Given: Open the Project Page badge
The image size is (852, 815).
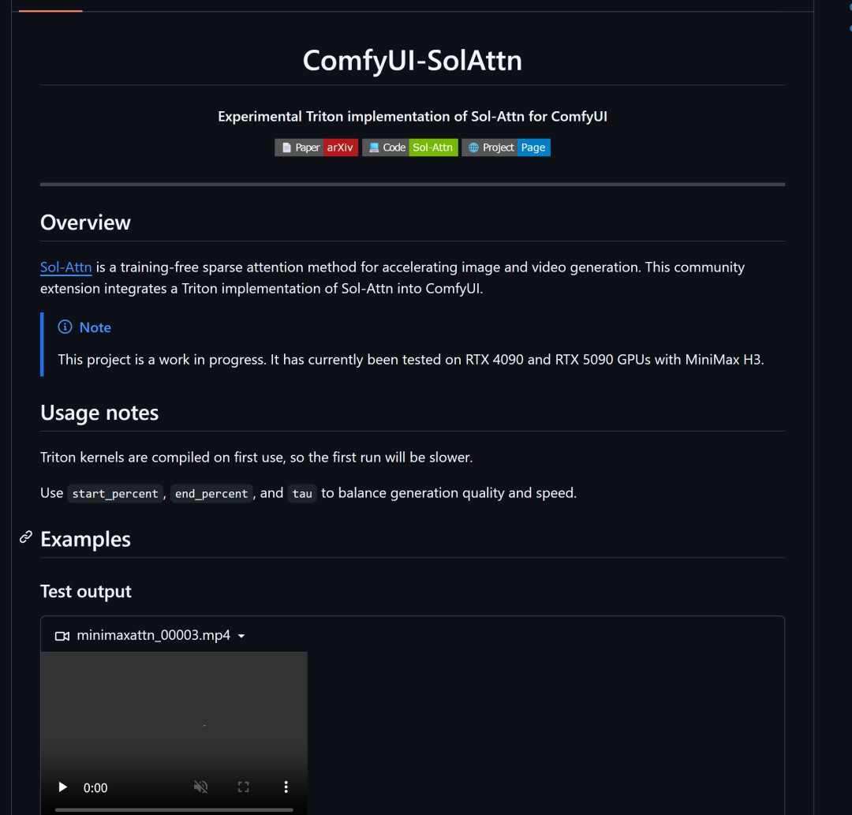Looking at the screenshot, I should pyautogui.click(x=506, y=148).
